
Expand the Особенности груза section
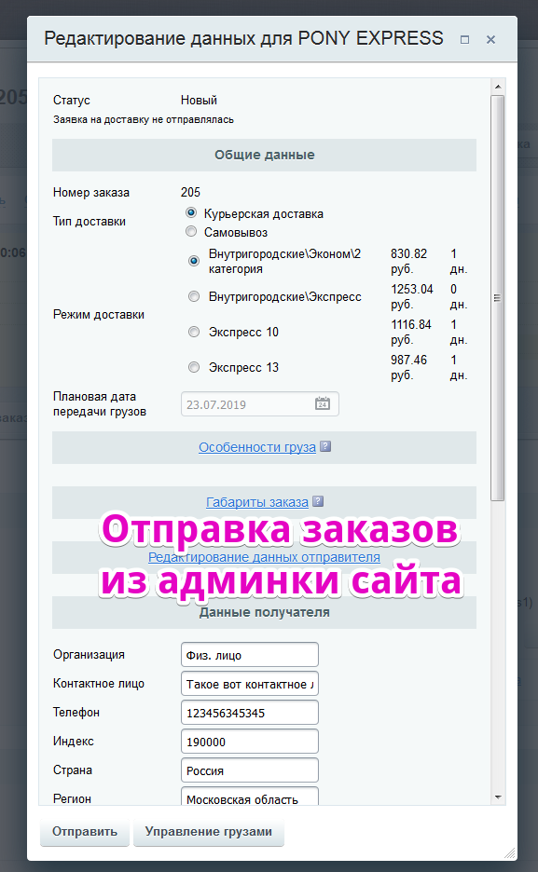[257, 447]
